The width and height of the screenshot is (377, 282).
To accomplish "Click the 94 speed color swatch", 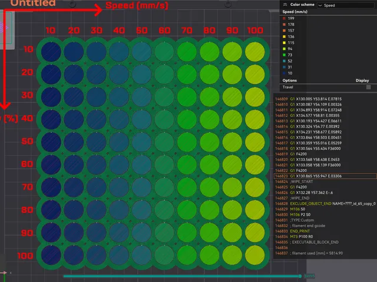I will point(284,49).
